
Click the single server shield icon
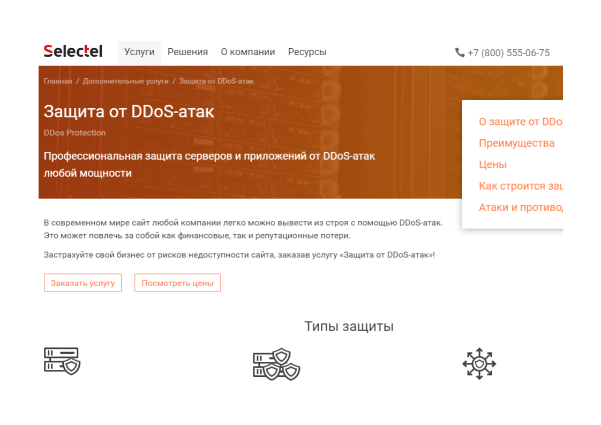click(x=62, y=361)
